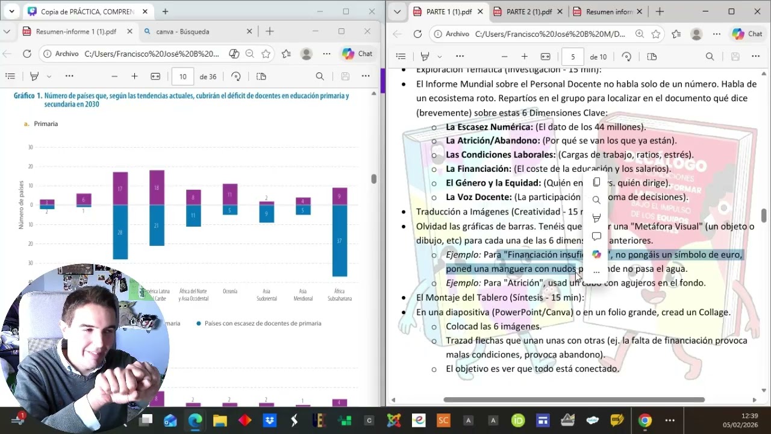Toggle page view in left PDF toolbar

tap(261, 77)
